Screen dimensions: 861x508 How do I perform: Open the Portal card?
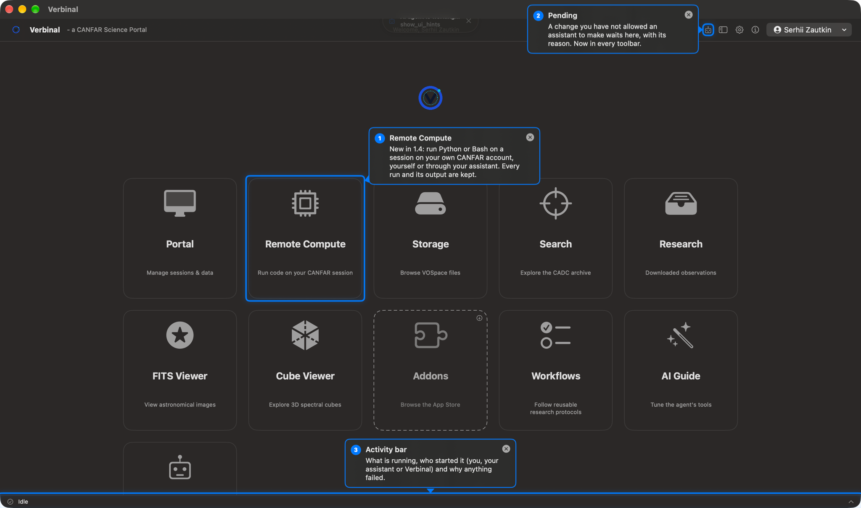pos(180,238)
